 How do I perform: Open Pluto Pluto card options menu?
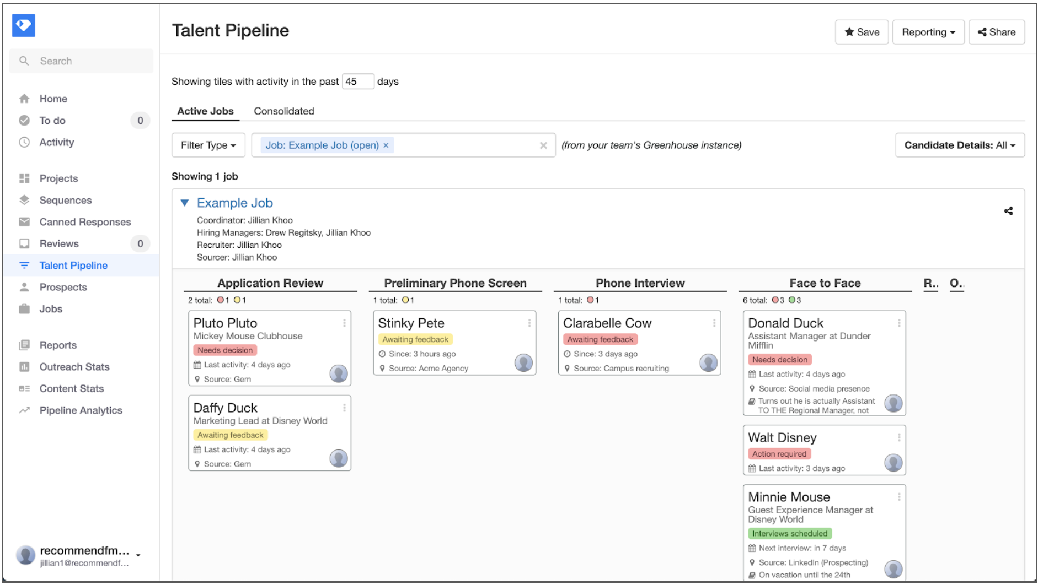click(344, 323)
